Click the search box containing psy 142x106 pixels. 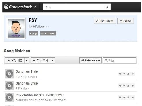[x=77, y=7]
